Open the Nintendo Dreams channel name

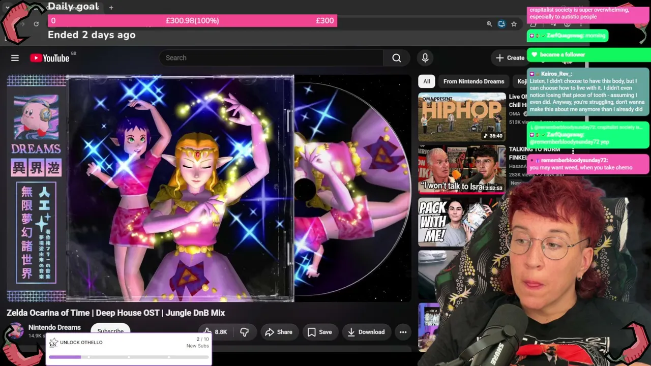point(54,327)
